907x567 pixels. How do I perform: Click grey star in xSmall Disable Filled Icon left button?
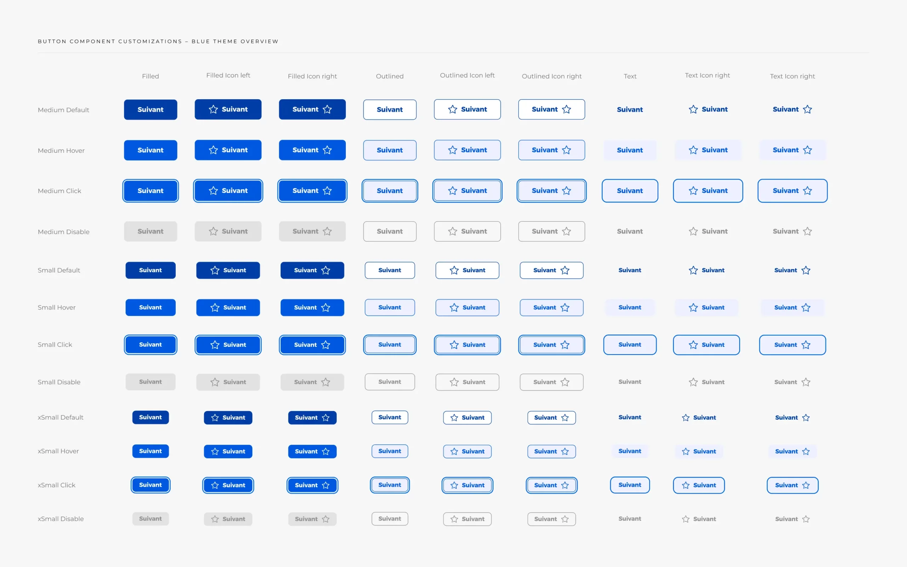pos(215,519)
